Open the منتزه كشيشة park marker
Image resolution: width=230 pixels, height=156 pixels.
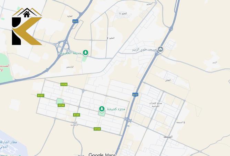coord(102,109)
